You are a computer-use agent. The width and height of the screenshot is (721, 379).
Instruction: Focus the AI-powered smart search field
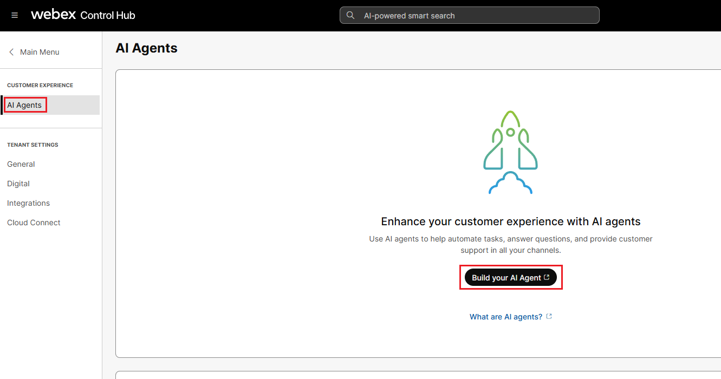click(x=477, y=16)
